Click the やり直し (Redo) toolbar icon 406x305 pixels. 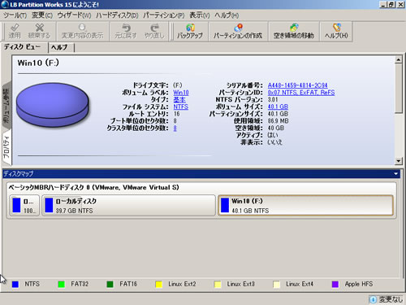click(x=154, y=28)
